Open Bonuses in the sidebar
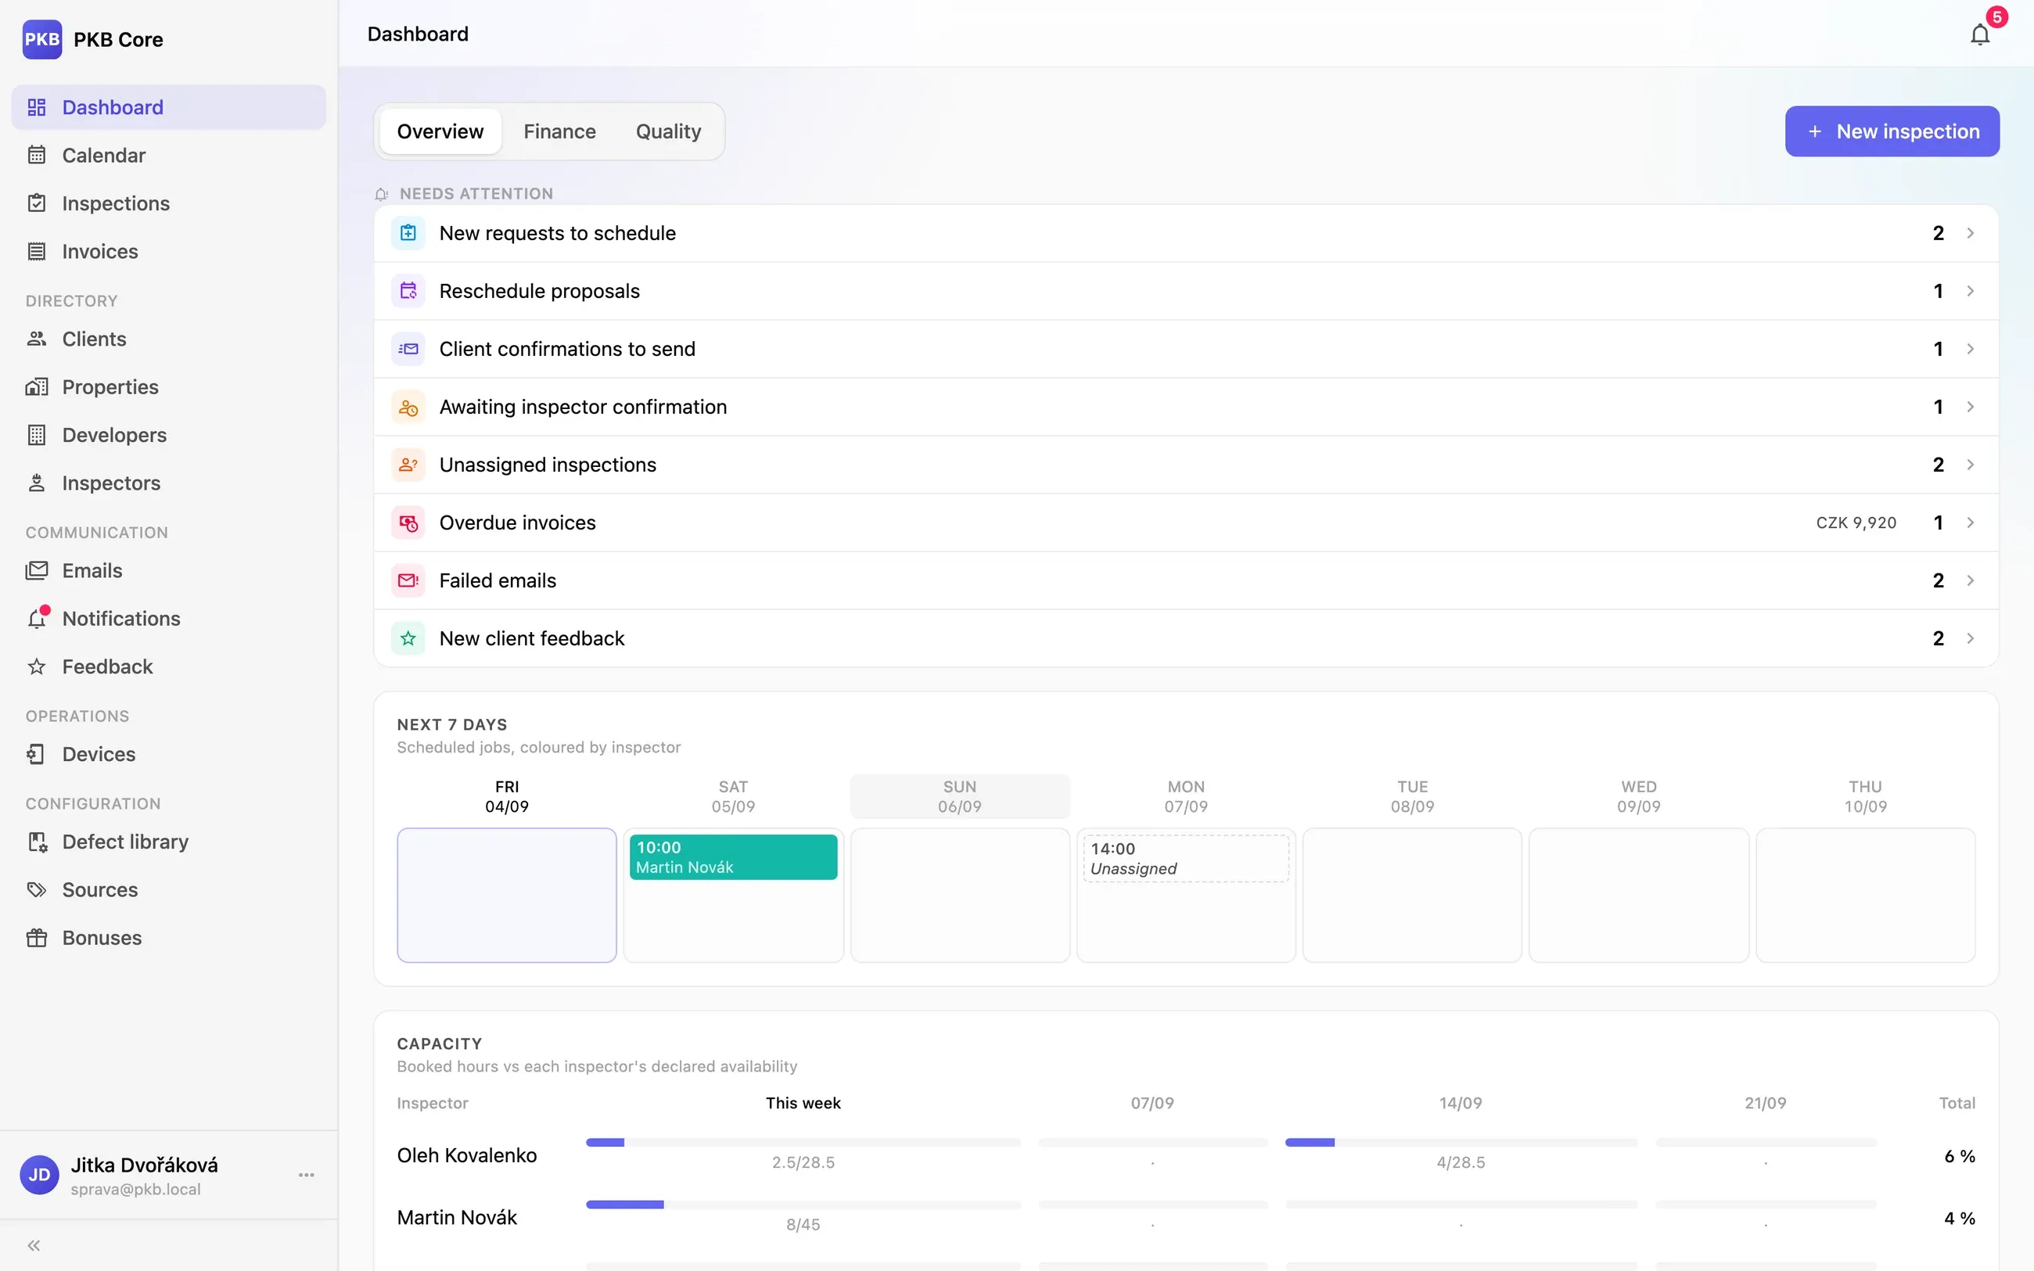This screenshot has width=2034, height=1271. (x=168, y=937)
